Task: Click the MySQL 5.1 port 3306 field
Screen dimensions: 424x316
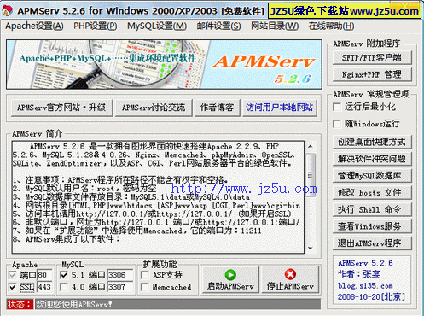Action: (120, 275)
